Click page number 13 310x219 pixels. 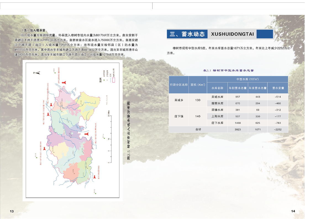coord(12,211)
